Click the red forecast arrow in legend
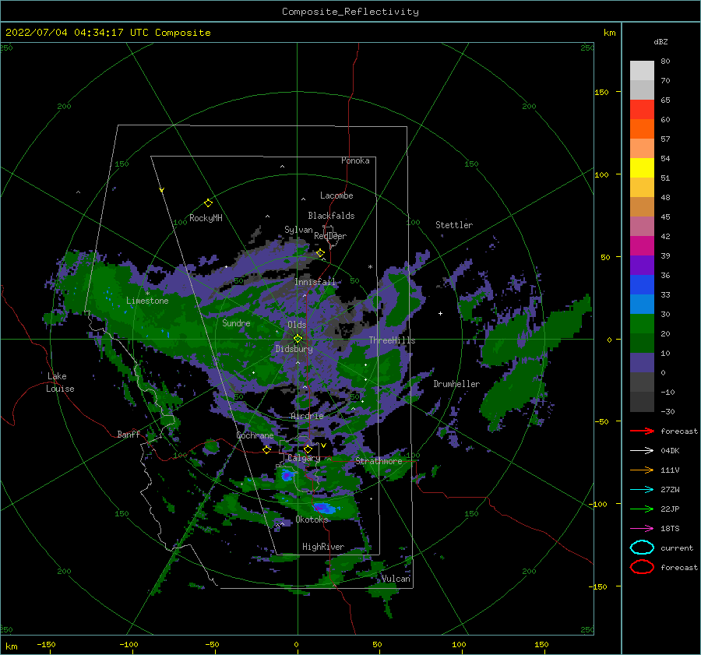This screenshot has height=655, width=701. (x=642, y=431)
